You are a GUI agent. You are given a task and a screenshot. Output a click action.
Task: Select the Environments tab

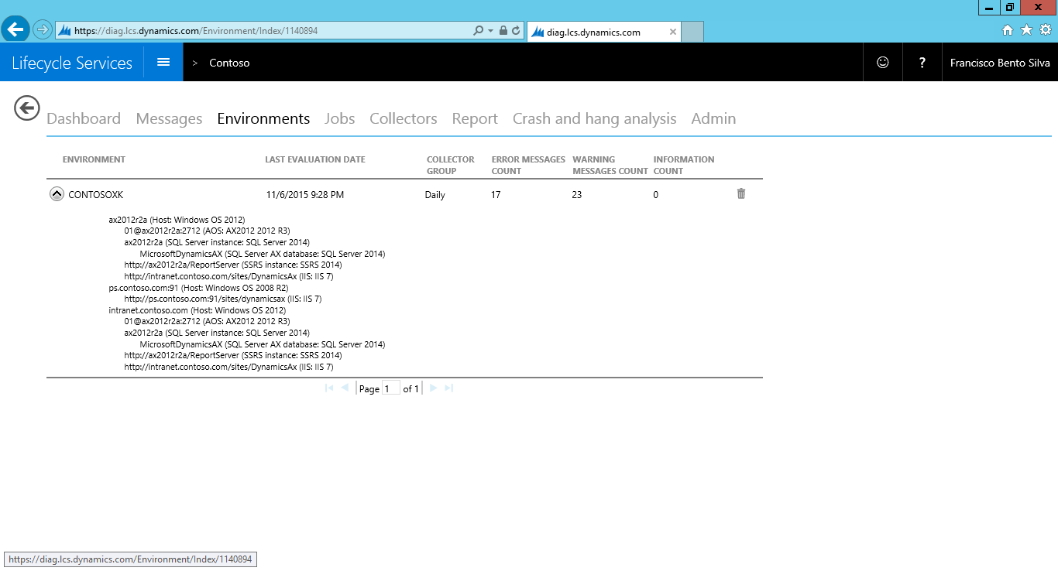click(263, 118)
